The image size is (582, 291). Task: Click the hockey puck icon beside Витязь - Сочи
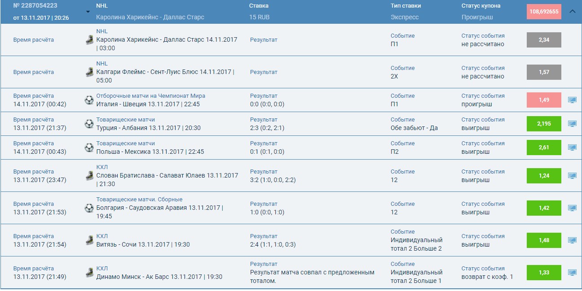click(x=89, y=240)
